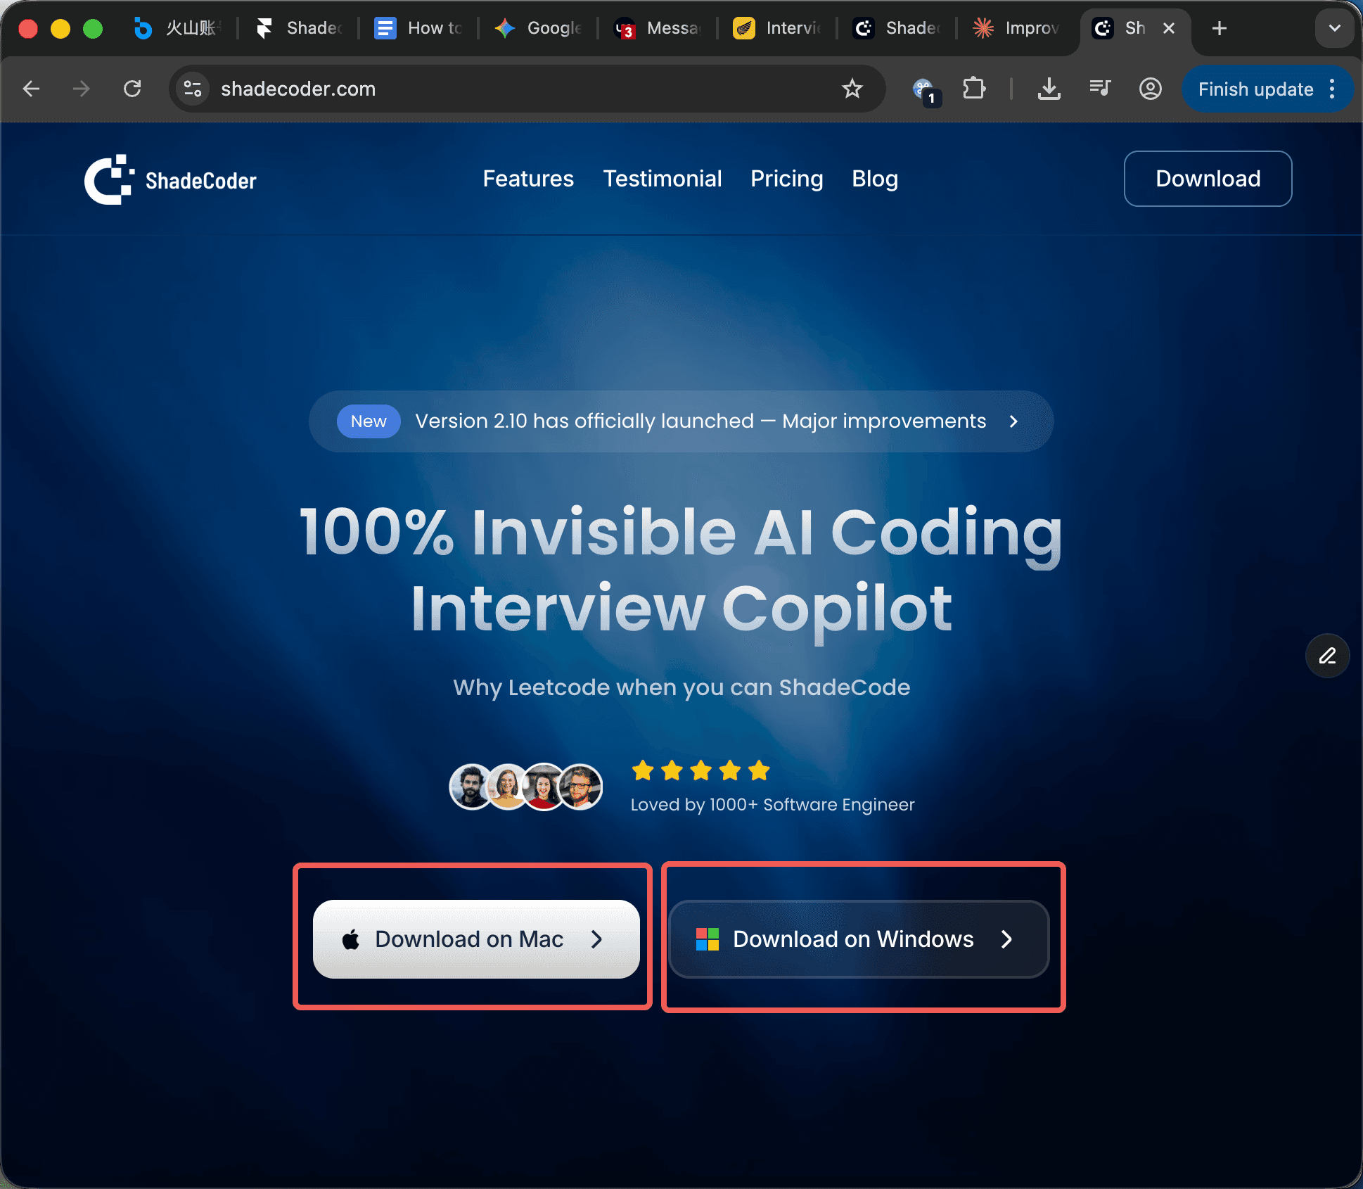Click the Download on Windows button
1363x1189 pixels.
[858, 939]
